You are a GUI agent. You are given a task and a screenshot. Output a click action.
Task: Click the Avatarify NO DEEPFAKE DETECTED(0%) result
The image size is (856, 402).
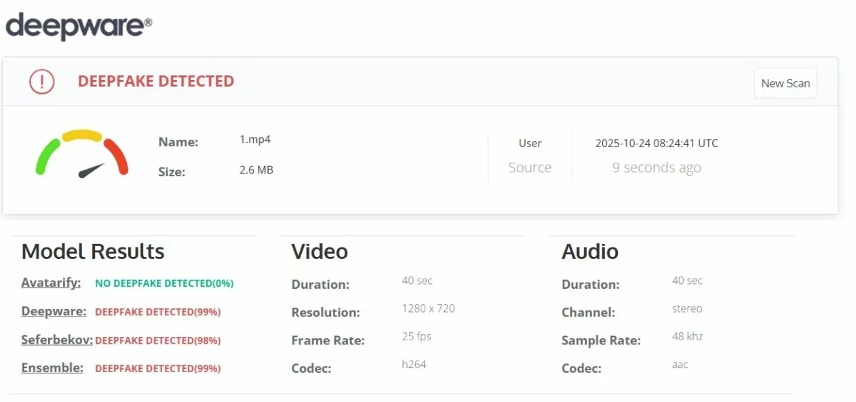click(x=164, y=283)
